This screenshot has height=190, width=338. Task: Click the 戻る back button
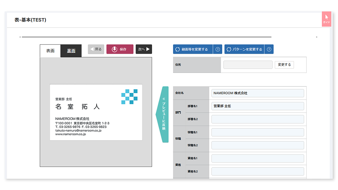[x=96, y=49]
